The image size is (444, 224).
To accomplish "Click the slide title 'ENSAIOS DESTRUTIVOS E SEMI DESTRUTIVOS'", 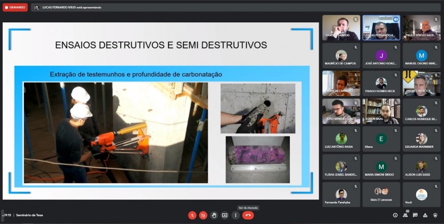I will 161,45.
